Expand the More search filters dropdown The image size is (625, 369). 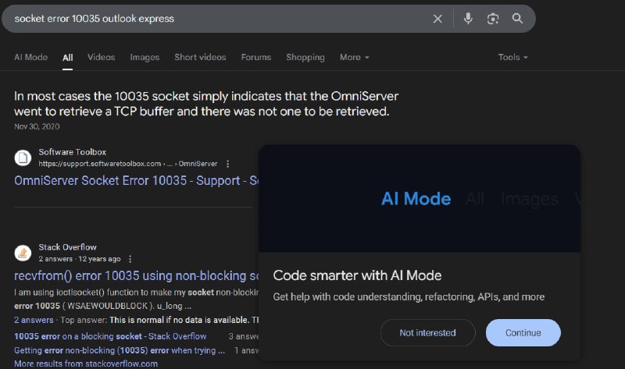355,57
